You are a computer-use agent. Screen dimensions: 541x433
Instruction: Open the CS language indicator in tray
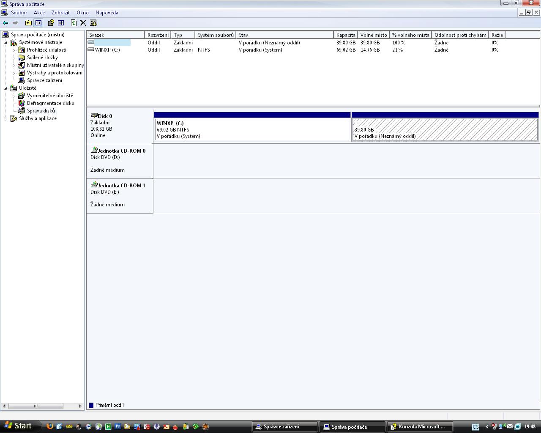[475, 427]
